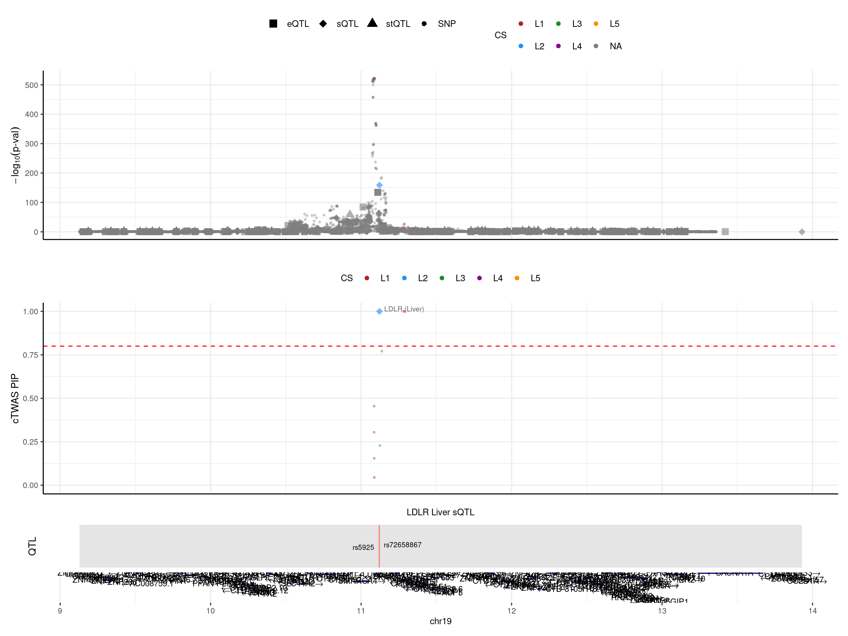Click the gray square near position 13.4
This screenshot has width=848, height=636.
[x=725, y=232]
